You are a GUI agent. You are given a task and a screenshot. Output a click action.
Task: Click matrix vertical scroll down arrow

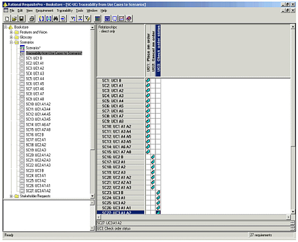coord(293,211)
